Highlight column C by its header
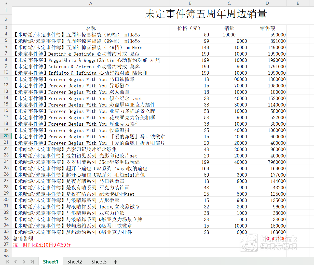314x265 pixels. pos(229,3)
